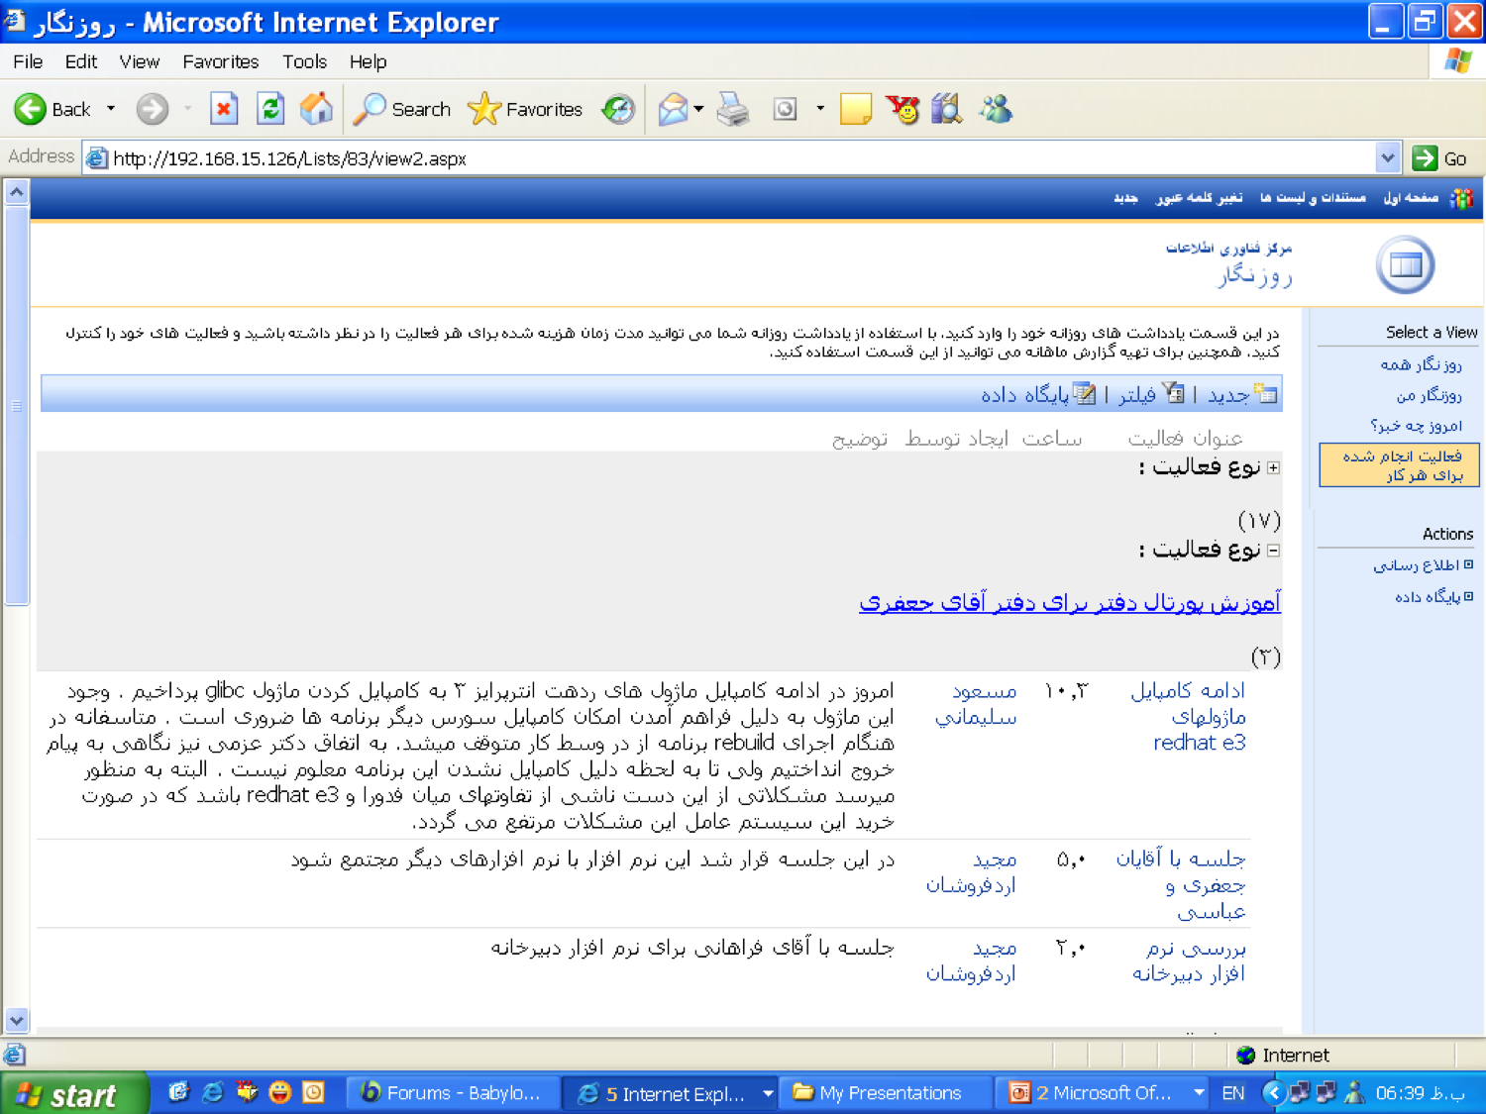The image size is (1486, 1114).
Task: Click جدید in the blue top navigation bar
Action: 1125,198
